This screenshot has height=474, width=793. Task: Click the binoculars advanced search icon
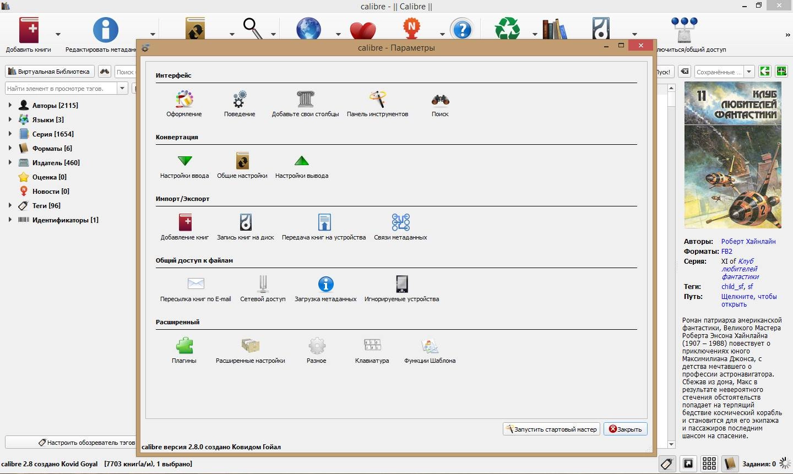[105, 72]
